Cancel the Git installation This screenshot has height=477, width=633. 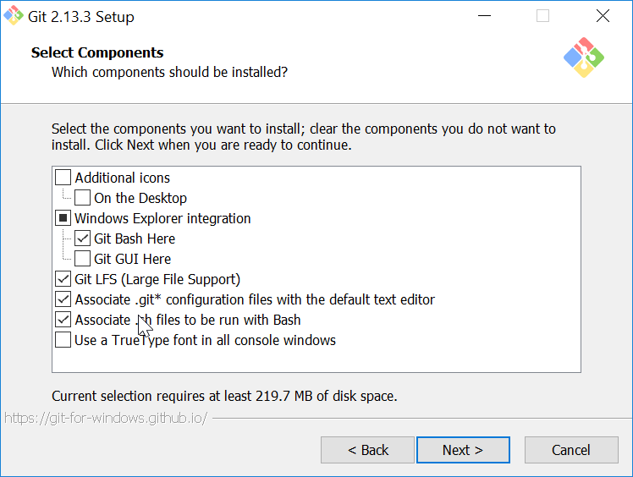571,450
